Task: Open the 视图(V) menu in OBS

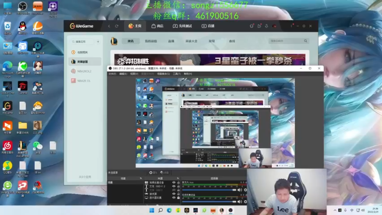Action: (134, 74)
